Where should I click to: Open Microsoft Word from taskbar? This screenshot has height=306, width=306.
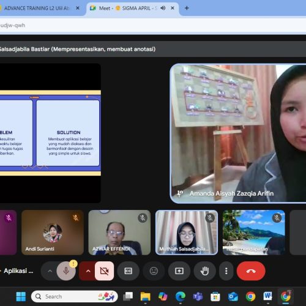268,296
